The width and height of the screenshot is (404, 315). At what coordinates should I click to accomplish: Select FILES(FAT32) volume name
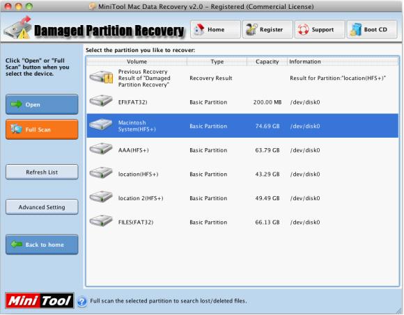tap(136, 223)
